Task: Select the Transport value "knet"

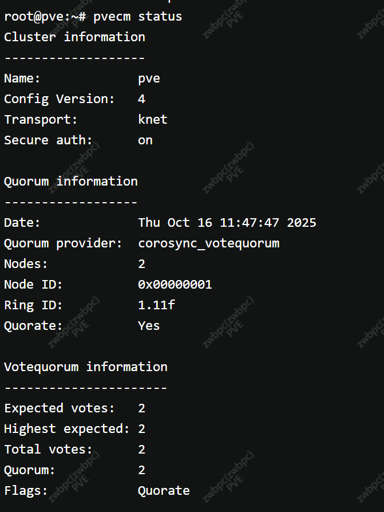Action: pos(153,119)
